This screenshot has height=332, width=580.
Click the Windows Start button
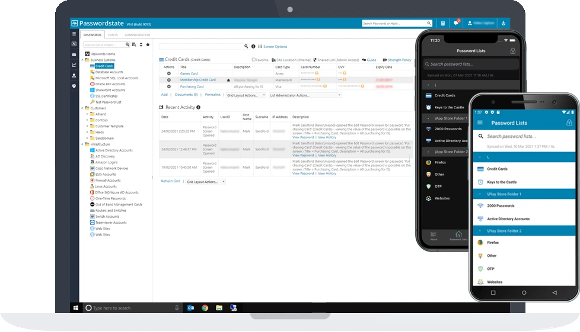point(75,308)
